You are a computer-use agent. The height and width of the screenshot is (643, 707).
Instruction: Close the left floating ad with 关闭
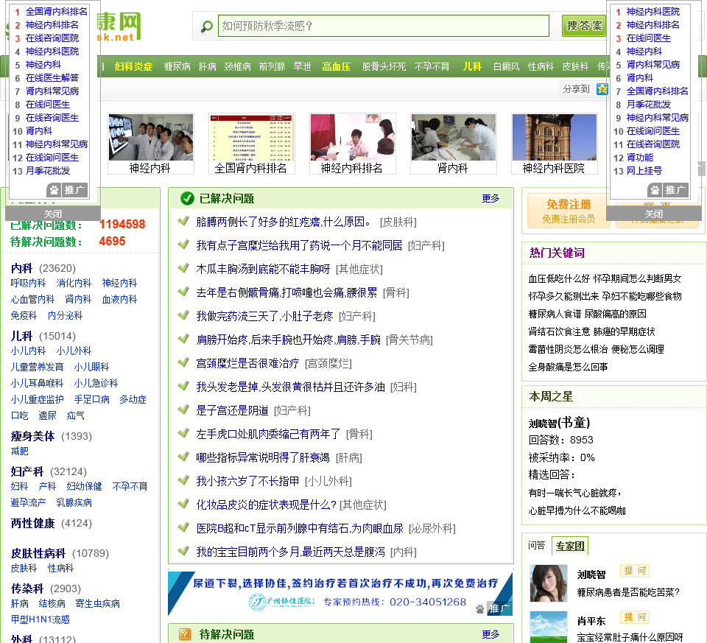point(53,214)
